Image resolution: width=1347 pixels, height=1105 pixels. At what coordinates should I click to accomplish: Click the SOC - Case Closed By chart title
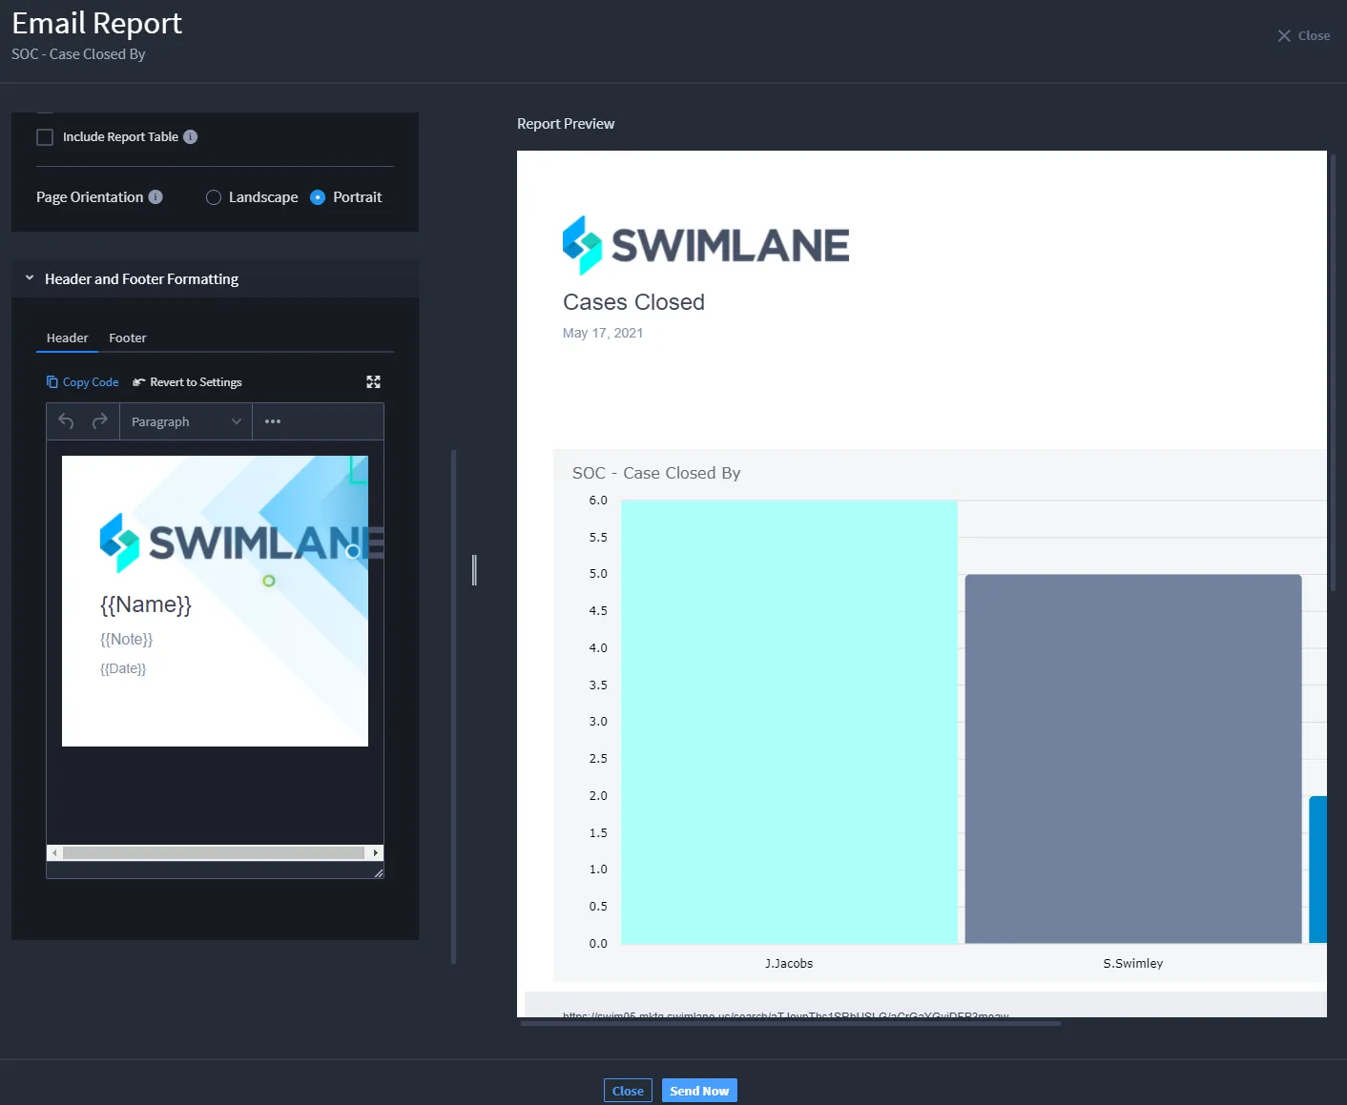656,473
